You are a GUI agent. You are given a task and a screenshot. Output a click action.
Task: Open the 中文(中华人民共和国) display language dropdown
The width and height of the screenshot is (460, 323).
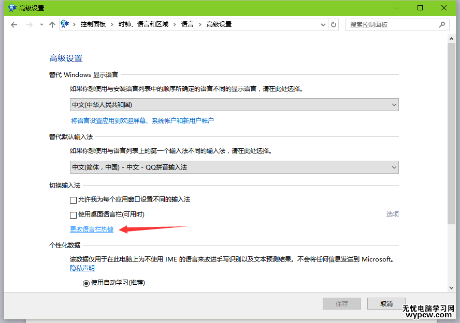(234, 105)
